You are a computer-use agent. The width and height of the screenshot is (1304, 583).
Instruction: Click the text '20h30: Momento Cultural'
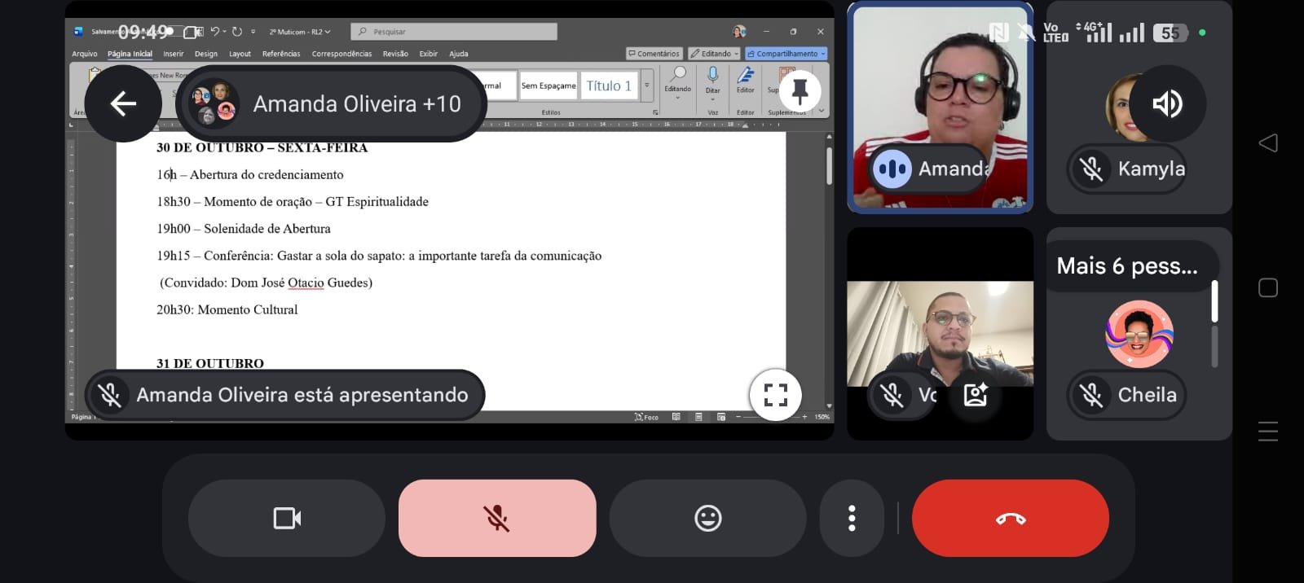[x=227, y=309]
